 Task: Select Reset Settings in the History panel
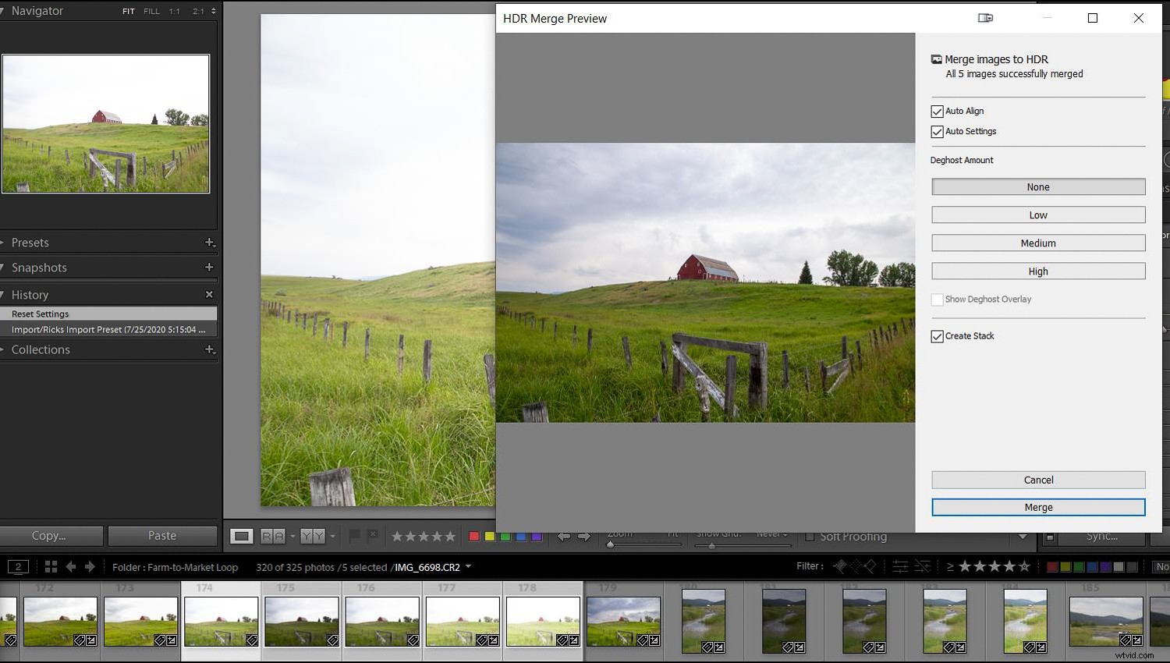(40, 314)
